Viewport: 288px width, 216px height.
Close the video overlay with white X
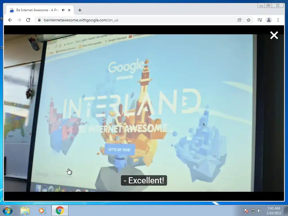tap(274, 35)
